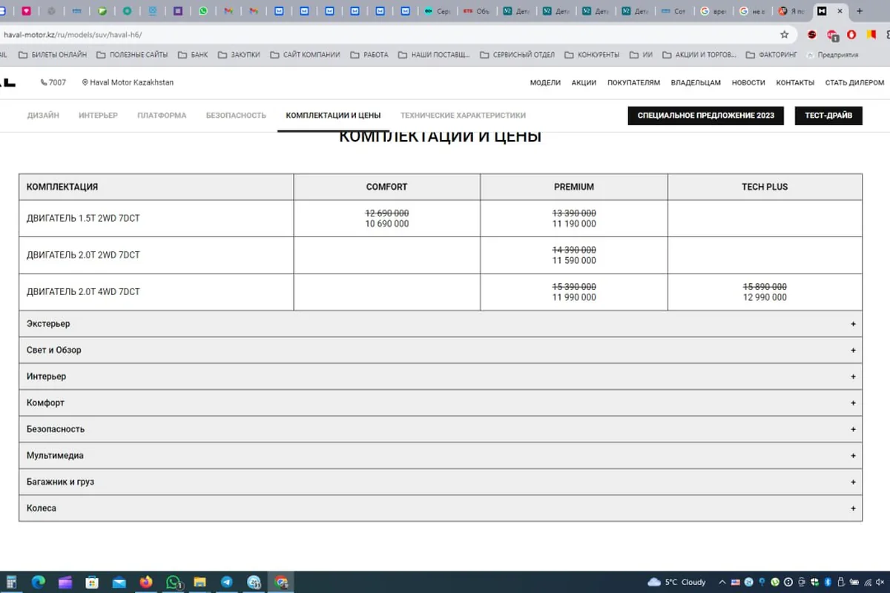
Task: Jump to the ПЛАТФОРМА section
Action: tap(162, 116)
